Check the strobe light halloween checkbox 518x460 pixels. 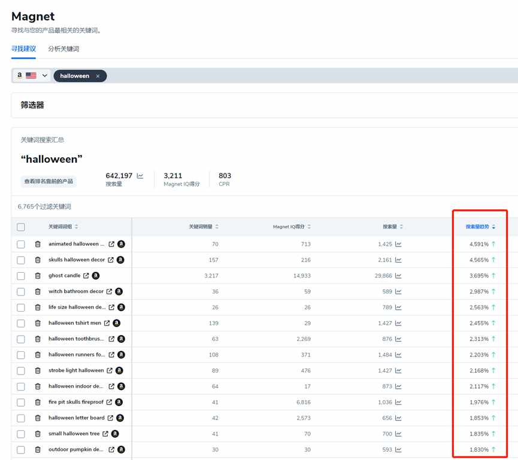21,371
